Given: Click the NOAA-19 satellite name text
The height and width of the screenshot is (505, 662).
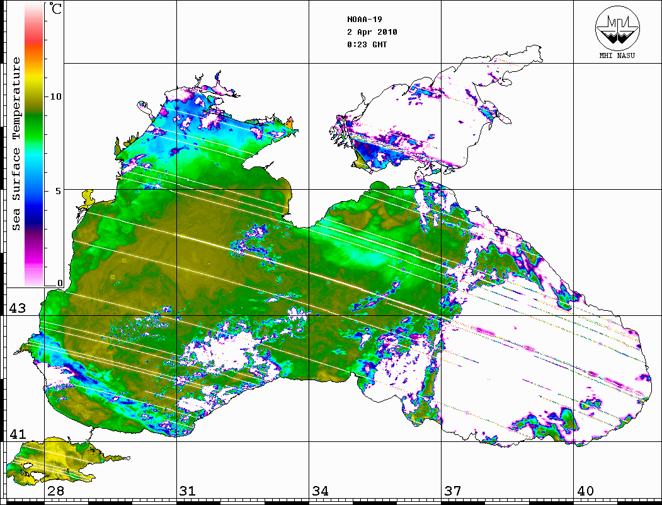Looking at the screenshot, I should (x=364, y=20).
